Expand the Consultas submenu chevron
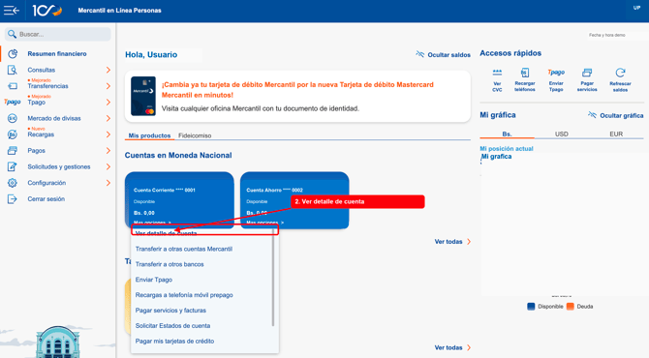Screen dimensions: 649x358 [108, 70]
